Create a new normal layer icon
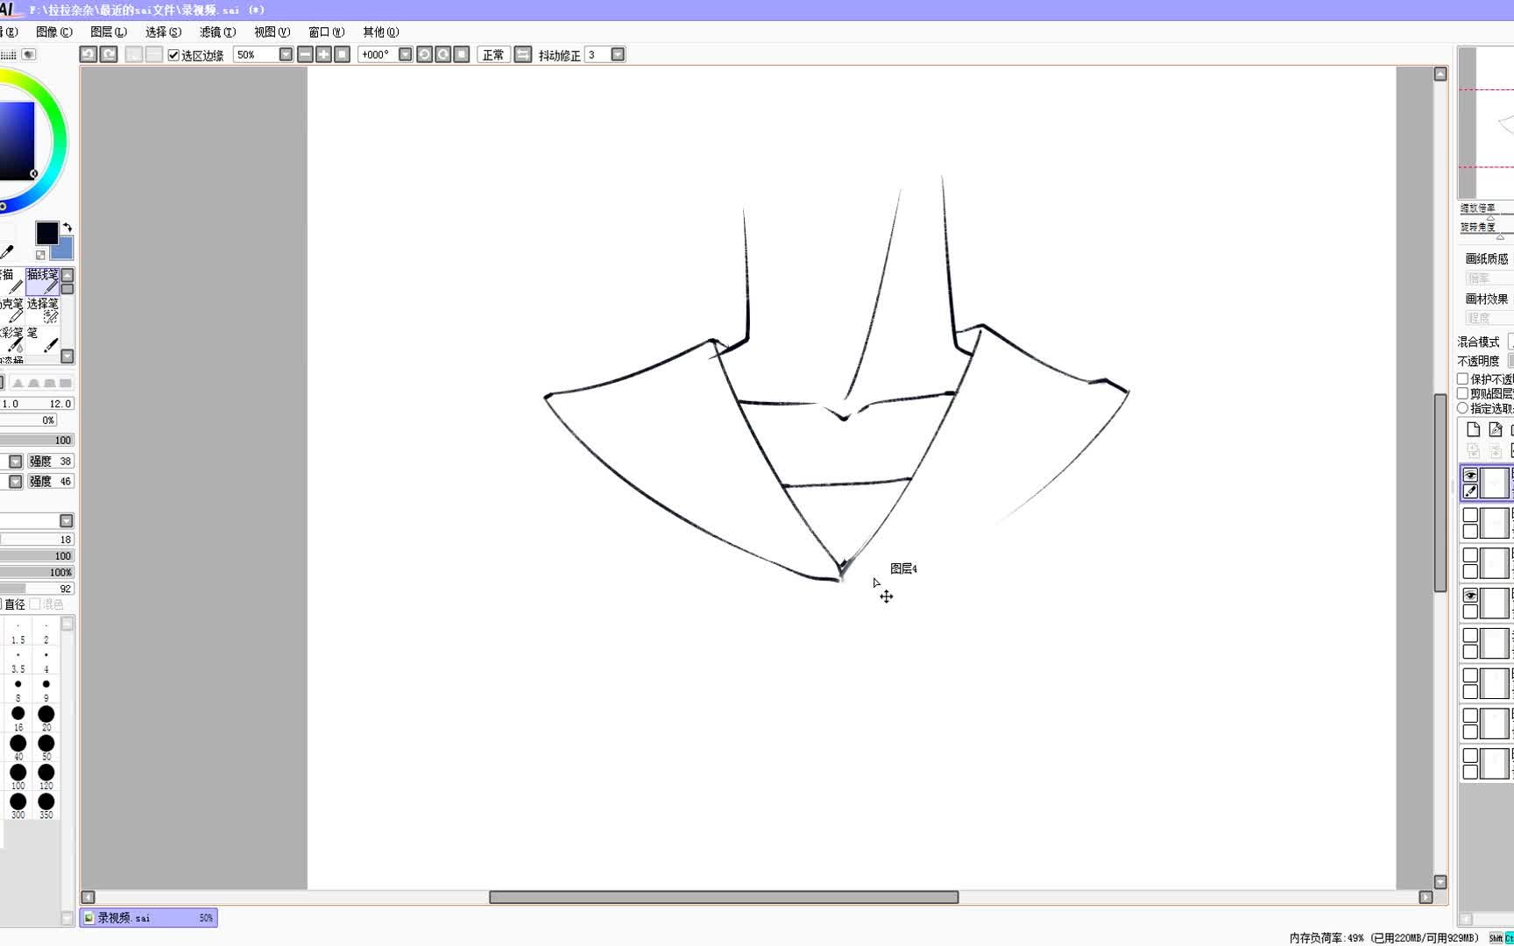 (x=1473, y=429)
